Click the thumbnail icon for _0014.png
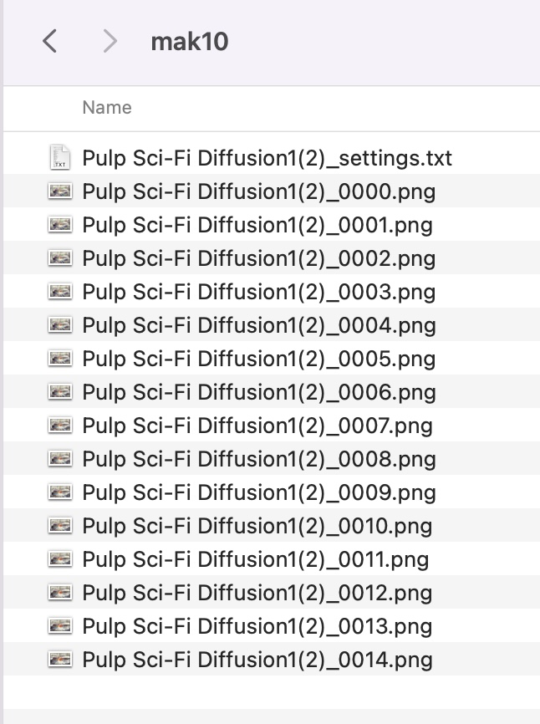This screenshot has height=724, width=540. (60, 659)
